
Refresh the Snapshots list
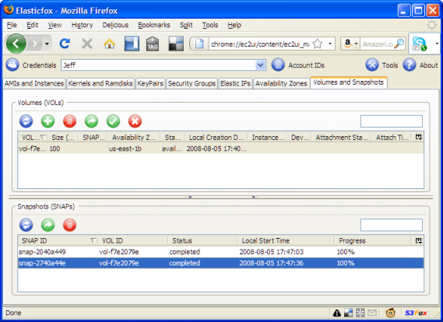coord(26,225)
